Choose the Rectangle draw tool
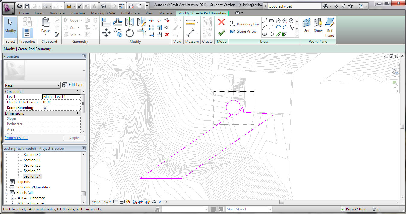This screenshot has height=214, width=406. point(271,21)
